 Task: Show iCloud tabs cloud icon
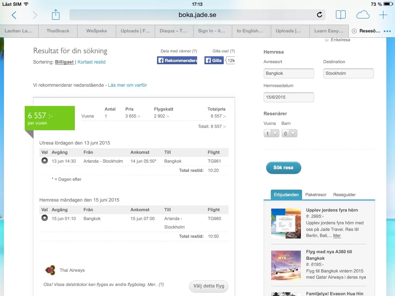363,15
